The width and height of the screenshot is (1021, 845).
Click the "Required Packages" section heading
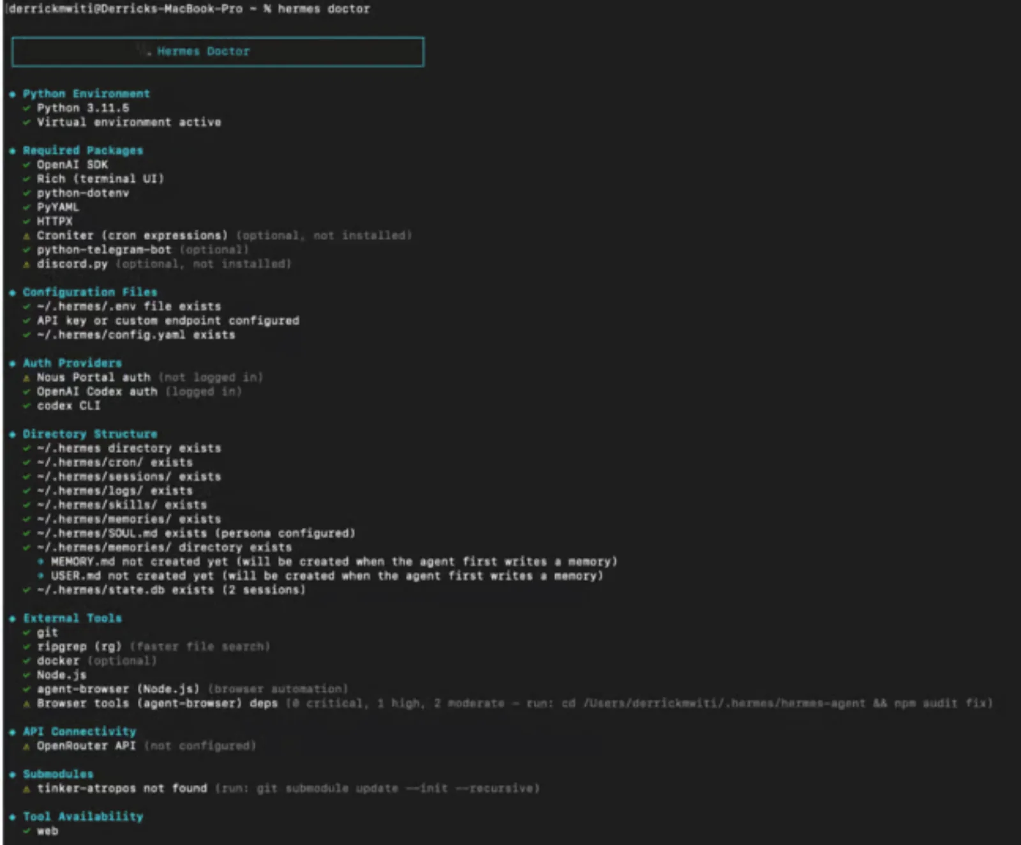(83, 151)
